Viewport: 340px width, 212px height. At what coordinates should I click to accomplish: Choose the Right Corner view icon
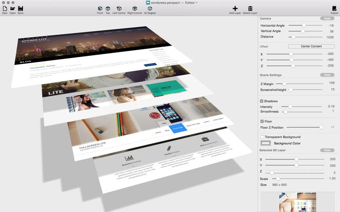click(134, 8)
